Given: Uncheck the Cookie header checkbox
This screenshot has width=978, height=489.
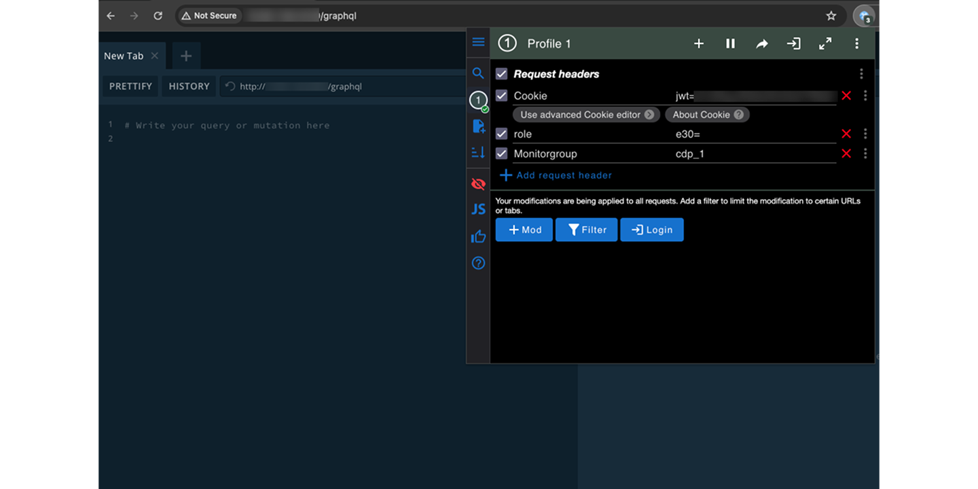Looking at the screenshot, I should (502, 96).
